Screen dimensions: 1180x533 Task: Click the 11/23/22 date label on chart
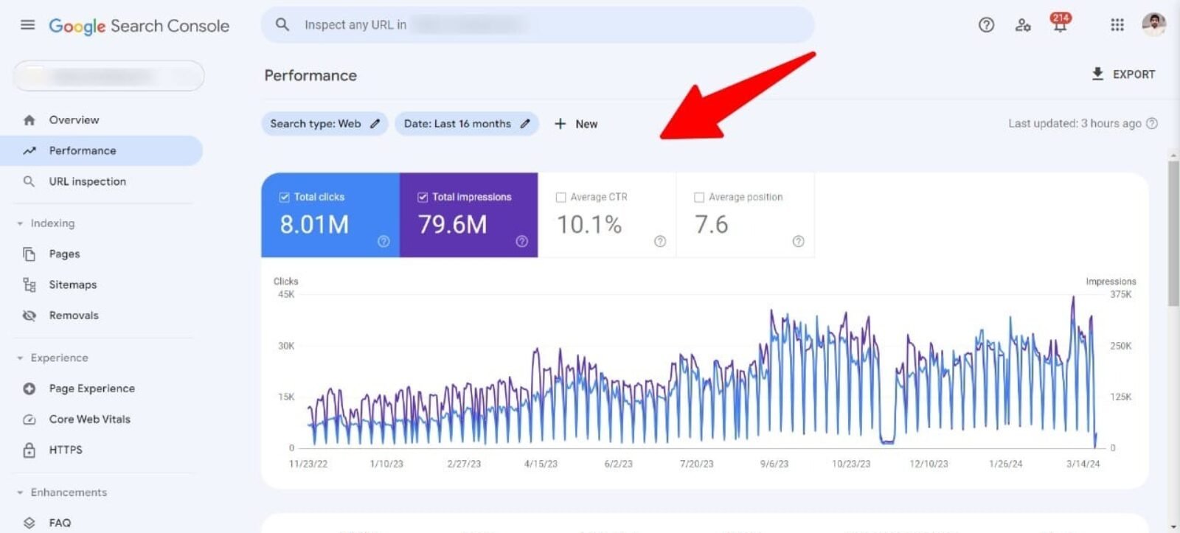click(x=308, y=464)
